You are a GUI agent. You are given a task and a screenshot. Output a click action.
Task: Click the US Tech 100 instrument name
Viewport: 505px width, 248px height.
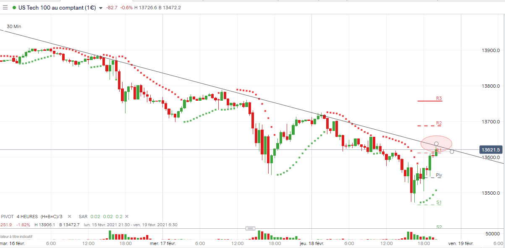(x=57, y=8)
